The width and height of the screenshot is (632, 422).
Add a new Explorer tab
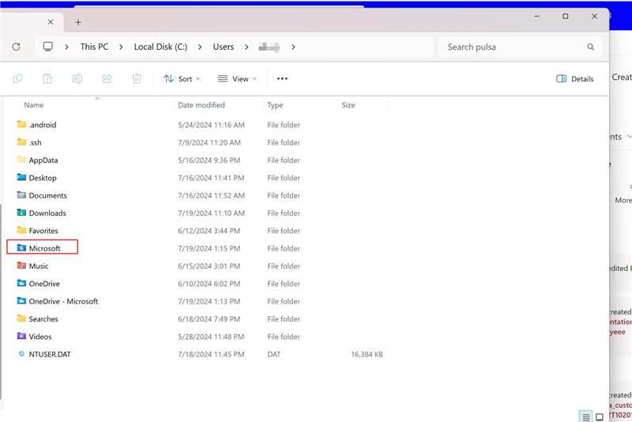point(78,22)
